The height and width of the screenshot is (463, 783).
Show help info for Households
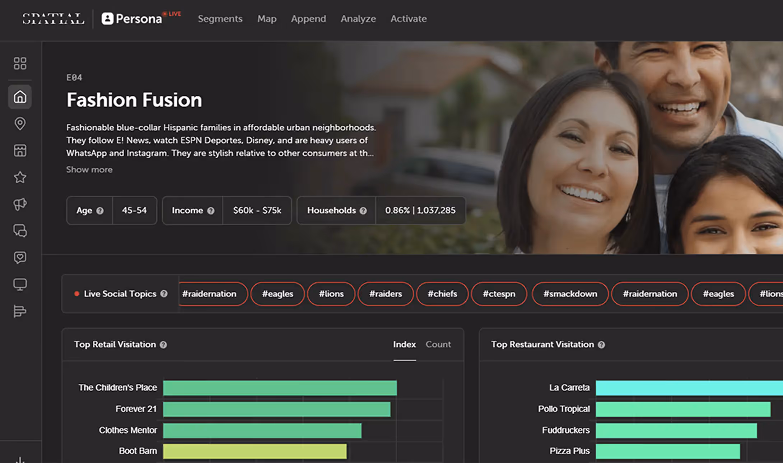coord(363,211)
